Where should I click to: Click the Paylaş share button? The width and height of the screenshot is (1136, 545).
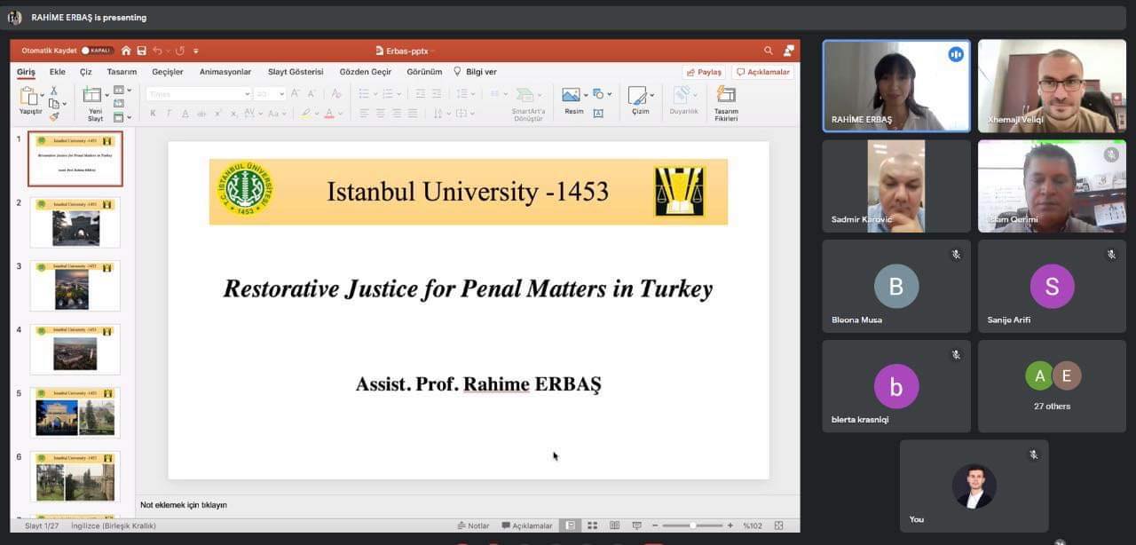point(704,72)
